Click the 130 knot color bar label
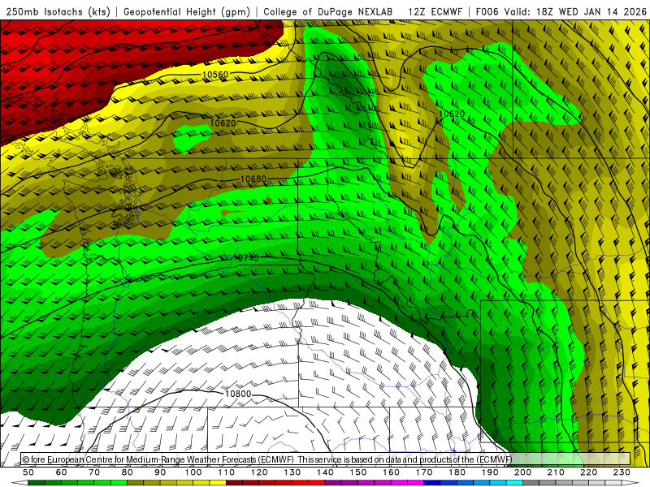 pyautogui.click(x=292, y=472)
